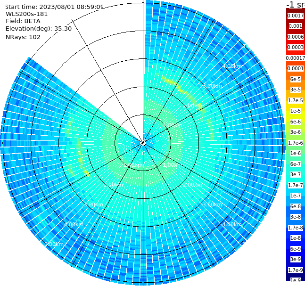Viewport: 305px width, 286px height.
Task: Click the 6e-8 colorbar tick label
Action: [296, 206]
